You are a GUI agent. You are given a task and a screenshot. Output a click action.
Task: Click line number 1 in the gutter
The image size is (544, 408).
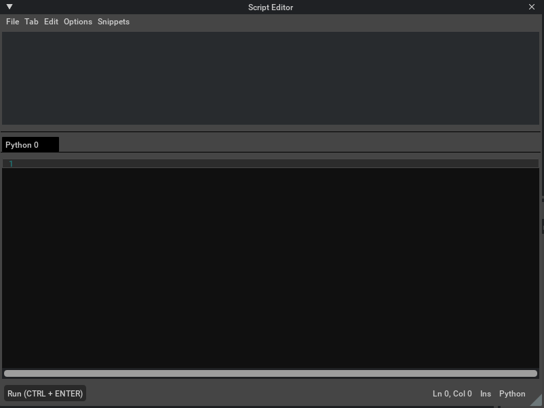[x=11, y=163]
